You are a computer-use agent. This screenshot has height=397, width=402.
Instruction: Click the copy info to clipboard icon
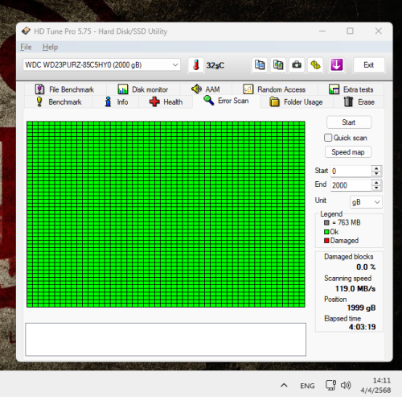(260, 65)
